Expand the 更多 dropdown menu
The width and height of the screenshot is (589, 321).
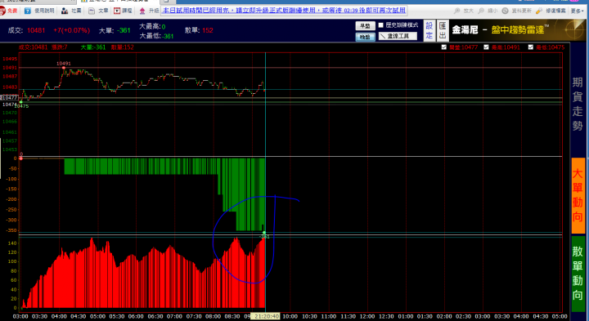pos(577,11)
